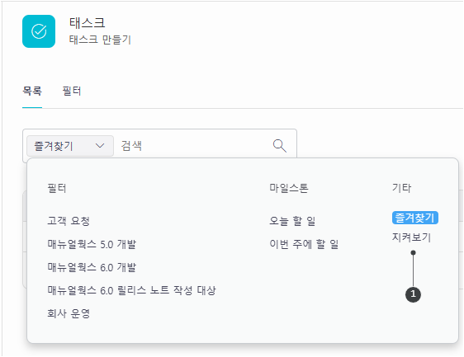Screen dimensions: 464x357
Task: Select the highlighted 즐겨찾기 option
Action: pos(415,218)
